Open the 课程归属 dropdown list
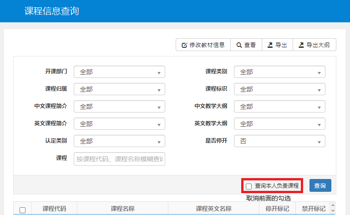This screenshot has height=215, width=350. pos(119,89)
